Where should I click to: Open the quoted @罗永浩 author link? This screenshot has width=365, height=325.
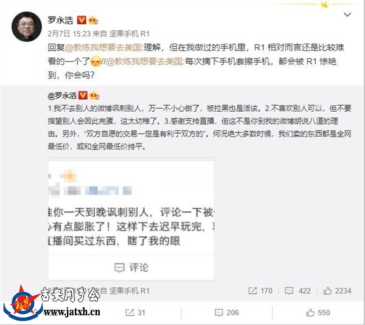[62, 95]
